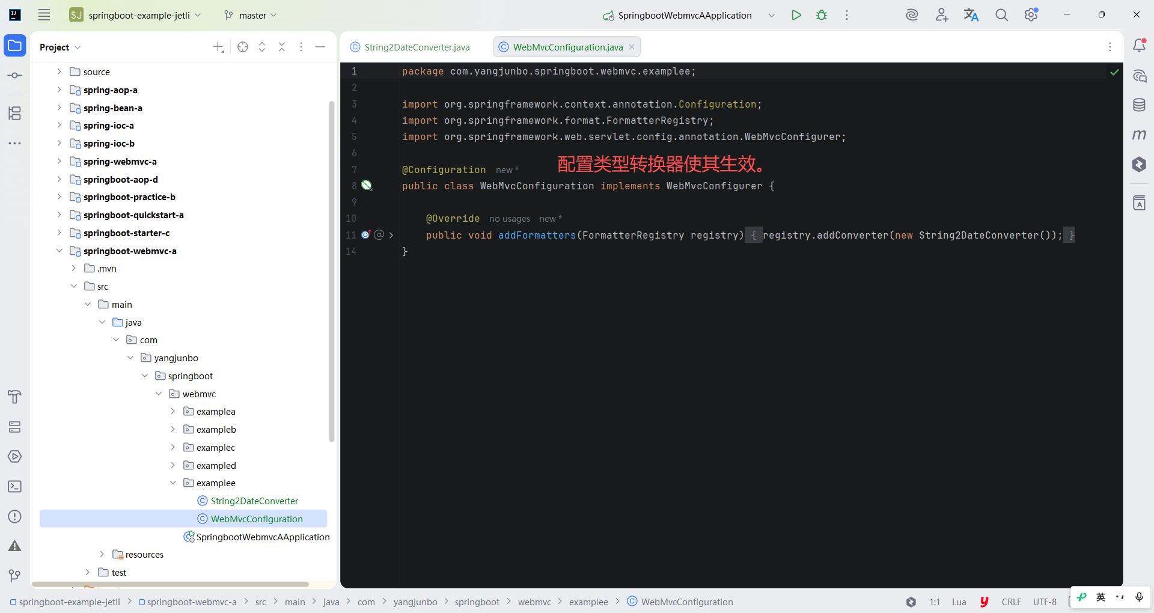Click springboot-webmvc-a breadcrumb in status bar

pyautogui.click(x=188, y=602)
